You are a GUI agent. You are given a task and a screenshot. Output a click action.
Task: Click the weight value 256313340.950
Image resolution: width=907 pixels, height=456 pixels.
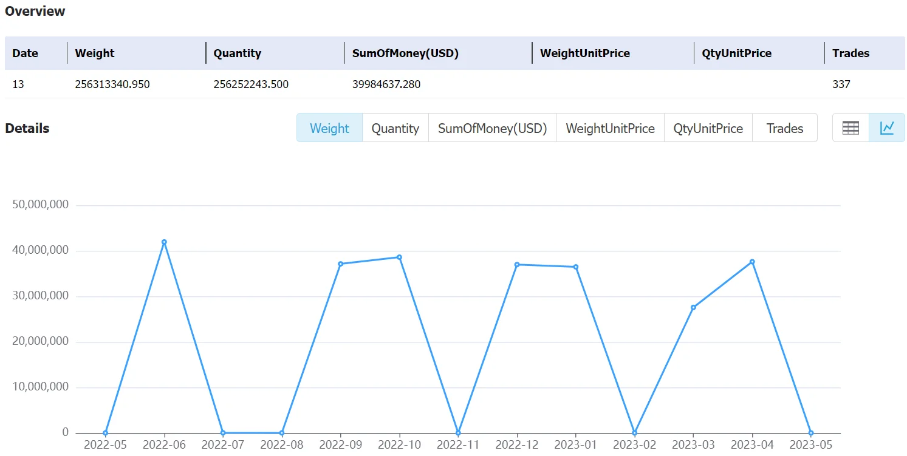coord(112,84)
